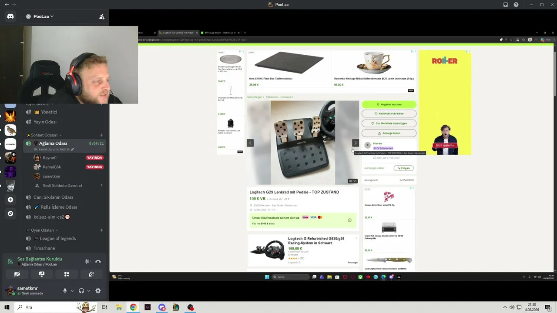Collapse the Oyun Odaları category

42,230
